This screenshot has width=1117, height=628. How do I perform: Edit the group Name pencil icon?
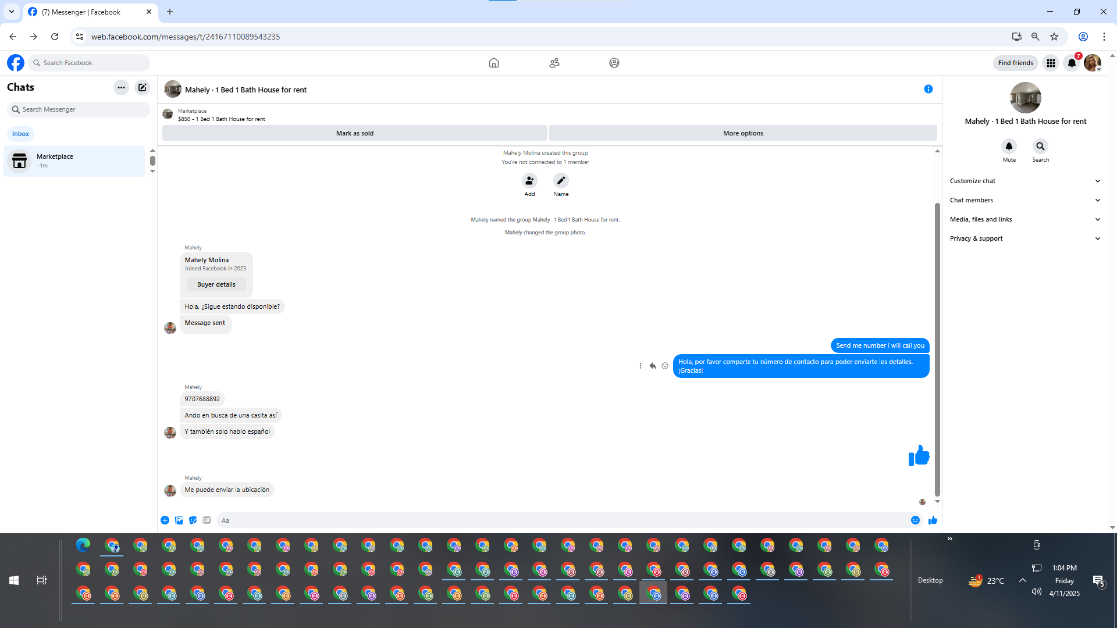[561, 180]
